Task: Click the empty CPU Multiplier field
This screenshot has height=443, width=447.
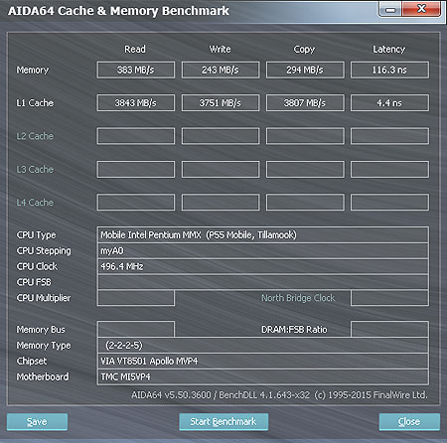Action: pyautogui.click(x=136, y=298)
